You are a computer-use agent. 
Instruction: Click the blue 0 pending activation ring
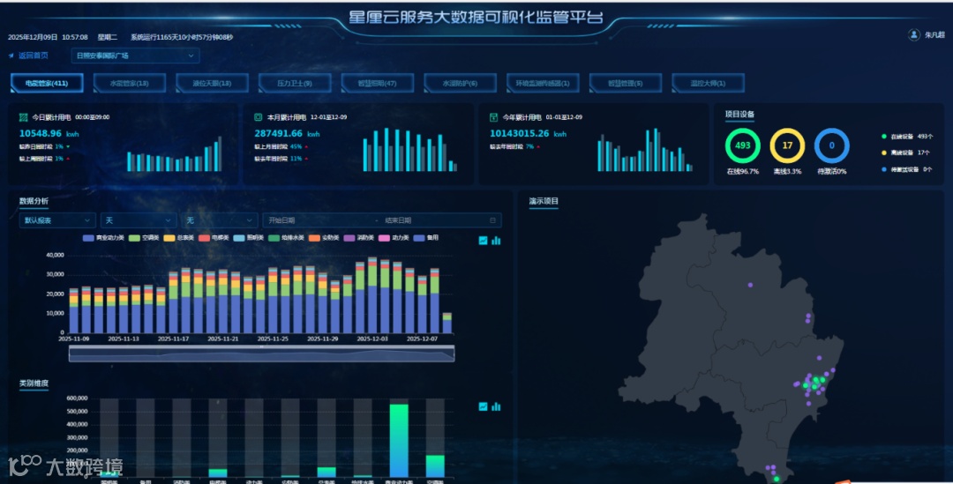coord(831,145)
